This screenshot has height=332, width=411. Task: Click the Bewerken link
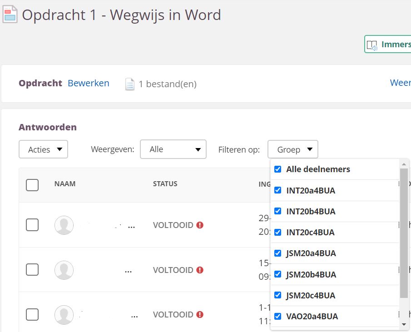[89, 83]
